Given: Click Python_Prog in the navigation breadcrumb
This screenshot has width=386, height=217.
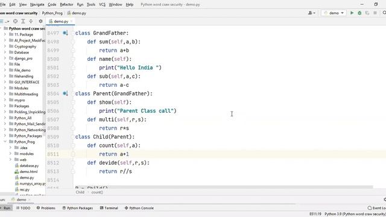Looking at the screenshot, I should pyautogui.click(x=52, y=13).
